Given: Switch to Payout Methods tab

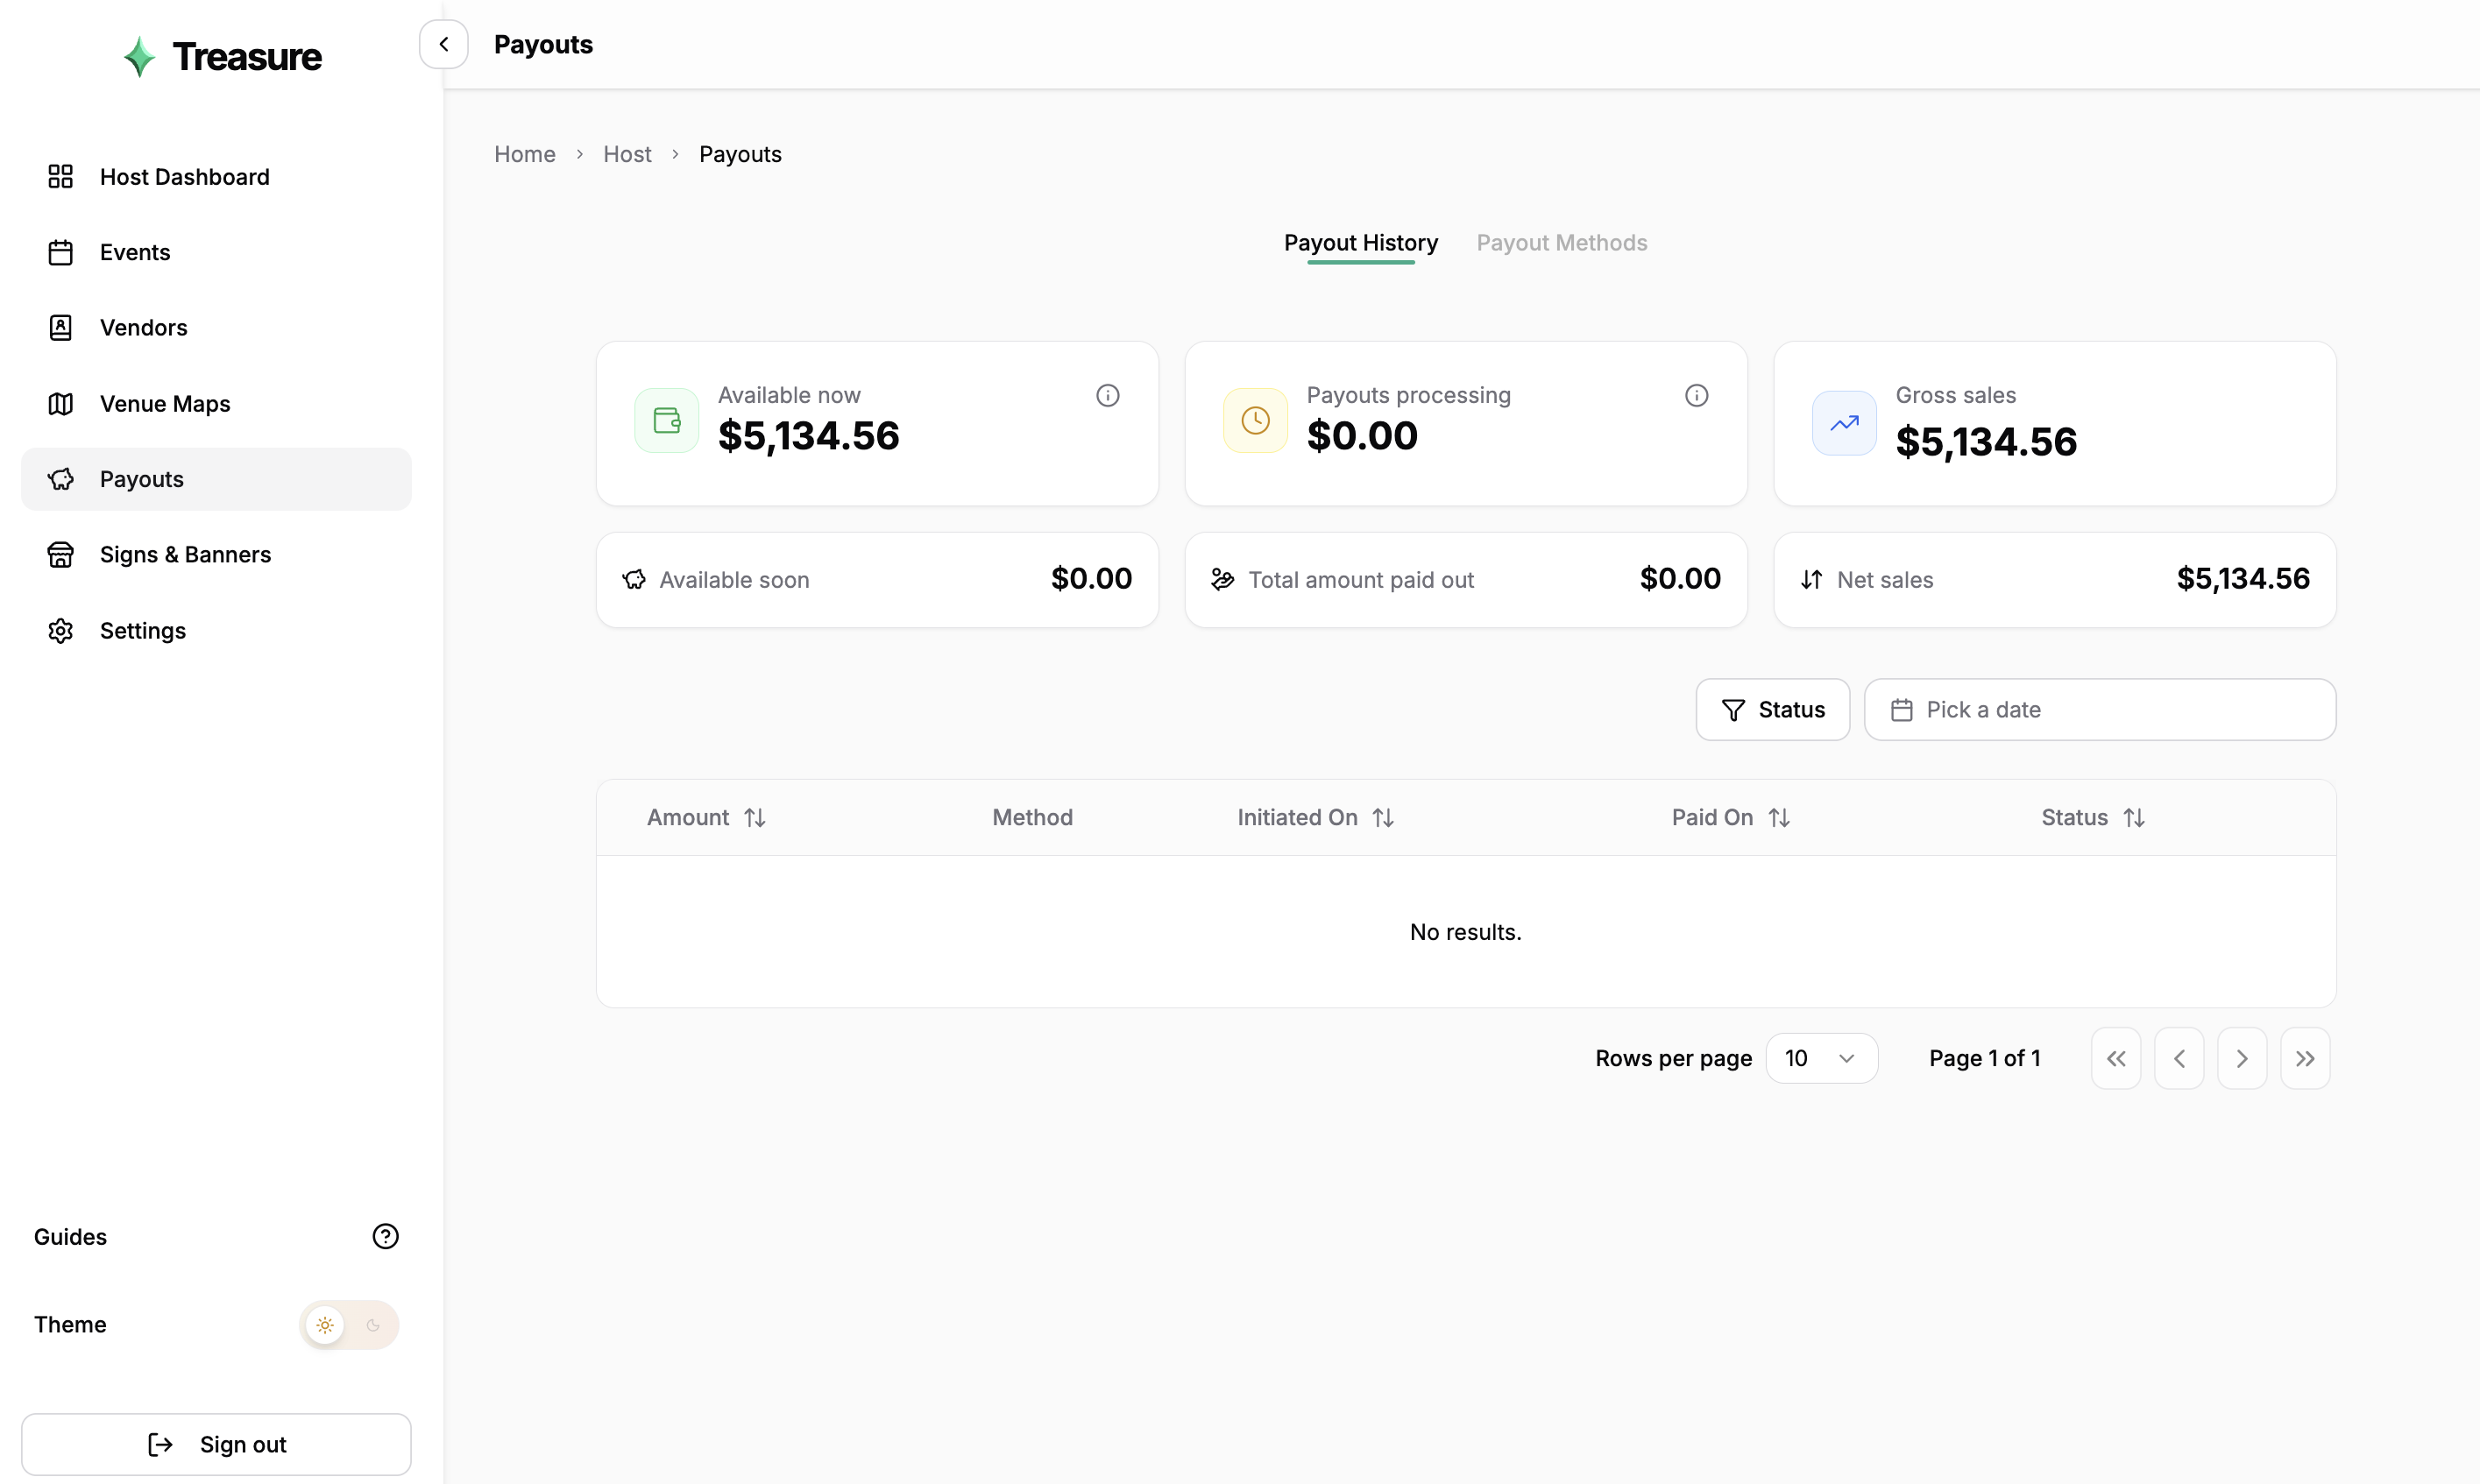Looking at the screenshot, I should tap(1561, 243).
